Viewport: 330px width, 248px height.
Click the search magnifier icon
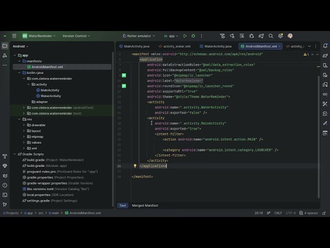[x=271, y=36]
